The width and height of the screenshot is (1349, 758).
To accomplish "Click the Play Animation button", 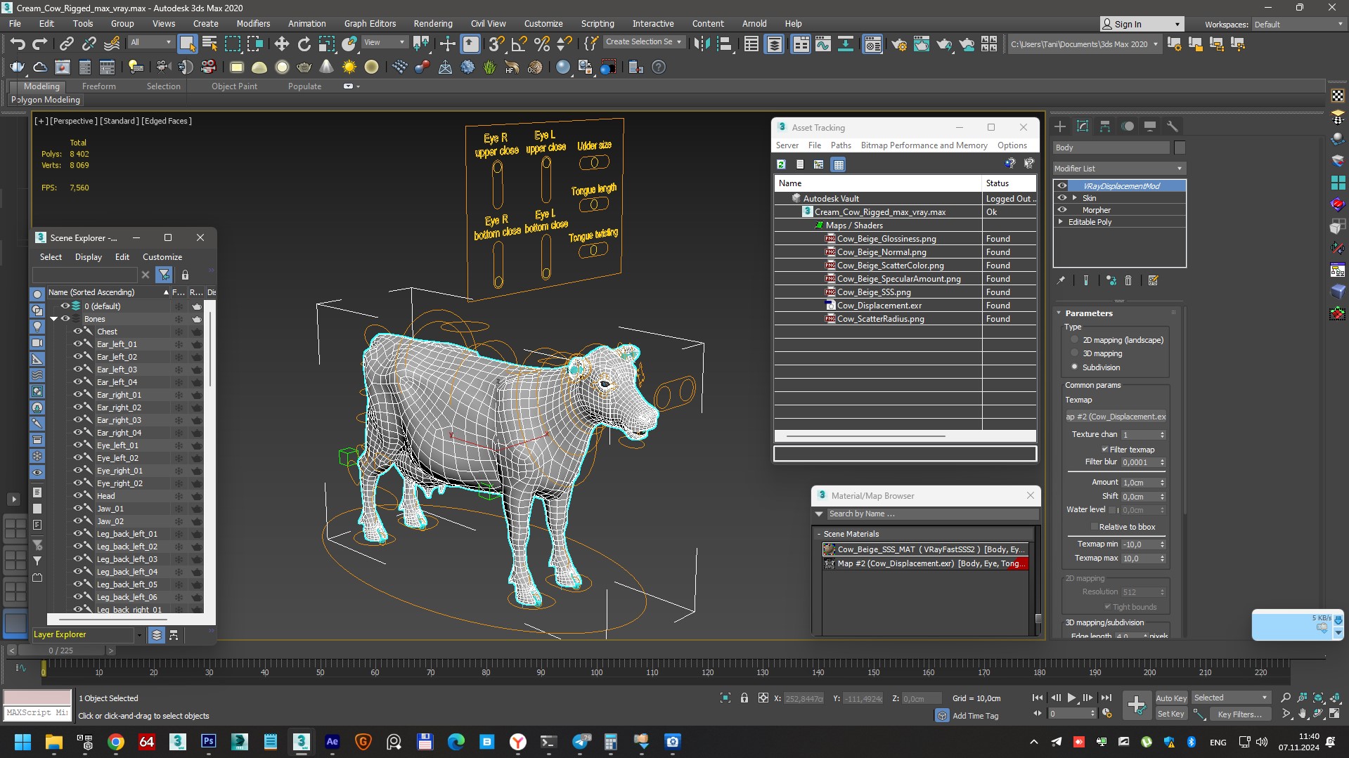I will (1071, 698).
